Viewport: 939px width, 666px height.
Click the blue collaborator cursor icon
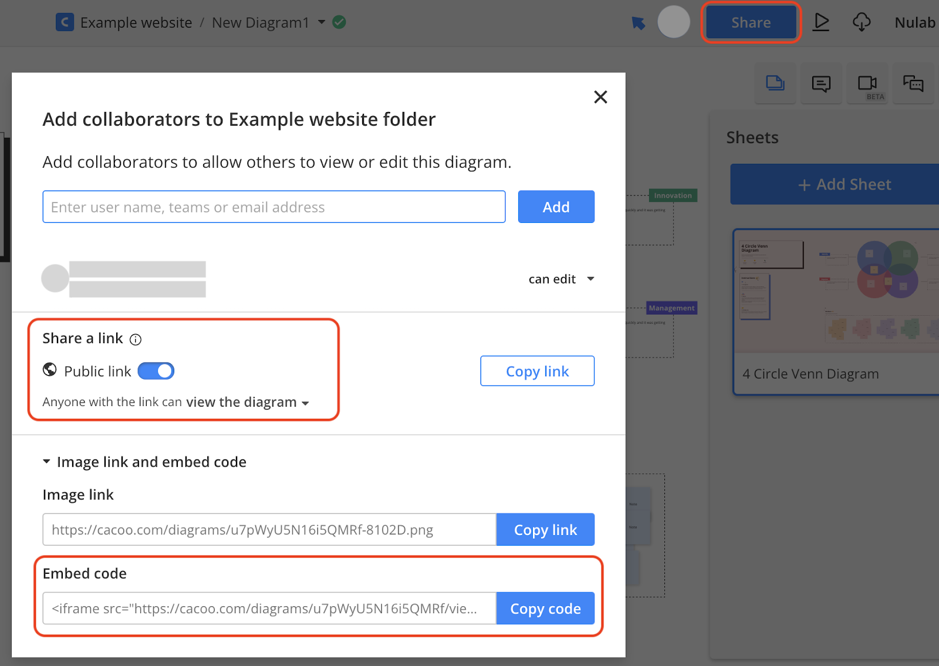click(x=638, y=23)
